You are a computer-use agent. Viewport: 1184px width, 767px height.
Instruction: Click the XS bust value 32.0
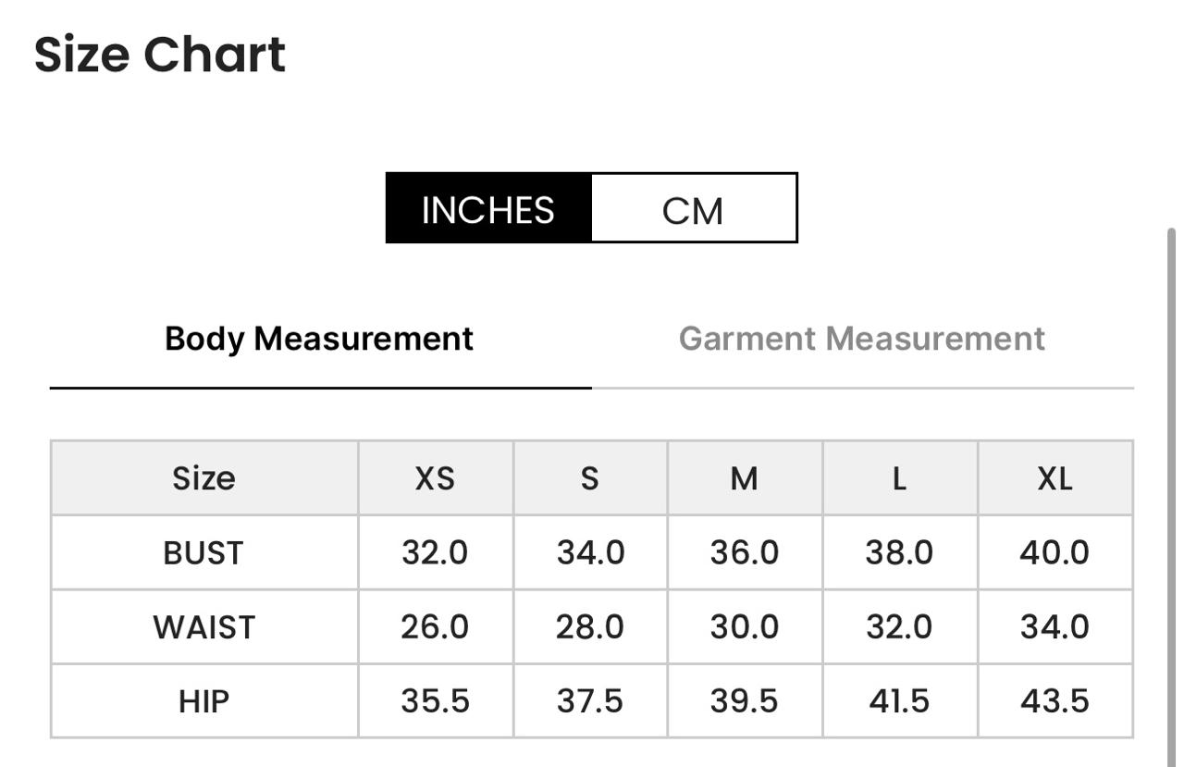click(x=436, y=552)
